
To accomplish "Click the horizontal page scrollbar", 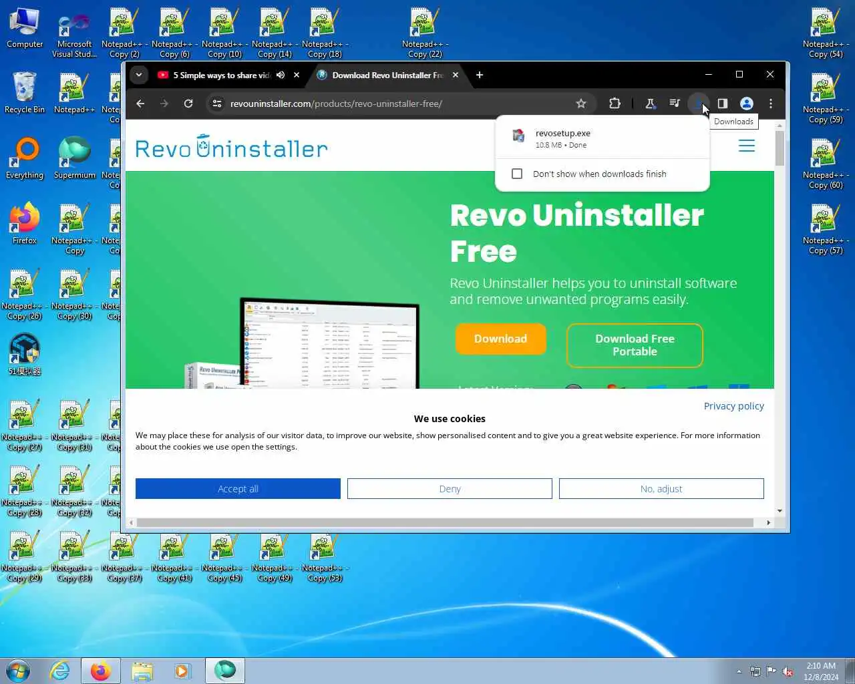I will pyautogui.click(x=445, y=522).
